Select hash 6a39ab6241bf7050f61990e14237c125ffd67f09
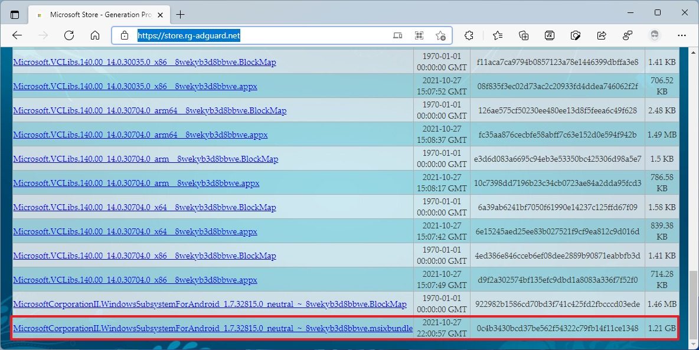This screenshot has width=699, height=350. [557, 207]
